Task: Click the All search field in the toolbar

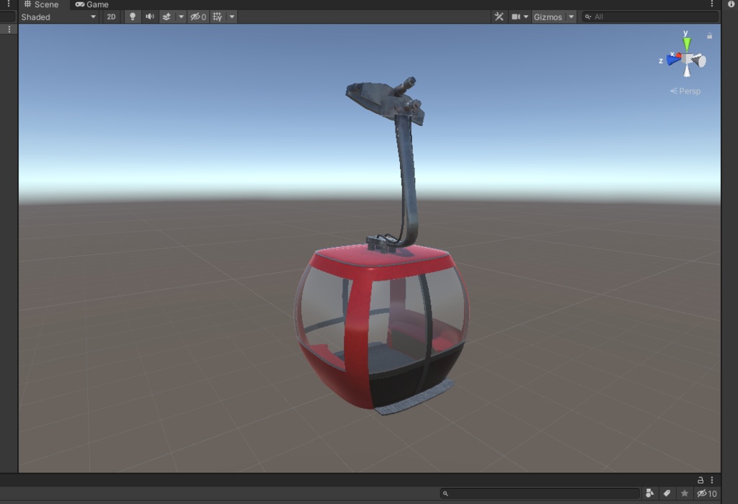Action: [649, 16]
